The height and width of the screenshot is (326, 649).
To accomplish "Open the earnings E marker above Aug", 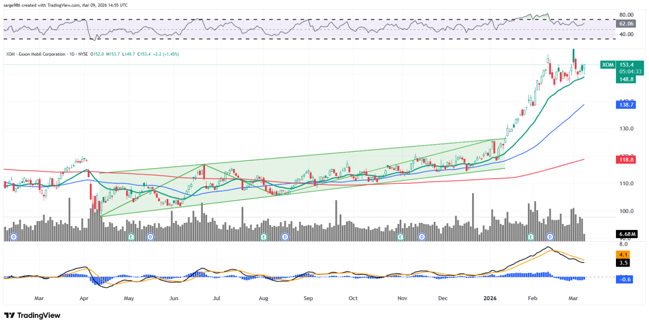I will click(x=263, y=237).
